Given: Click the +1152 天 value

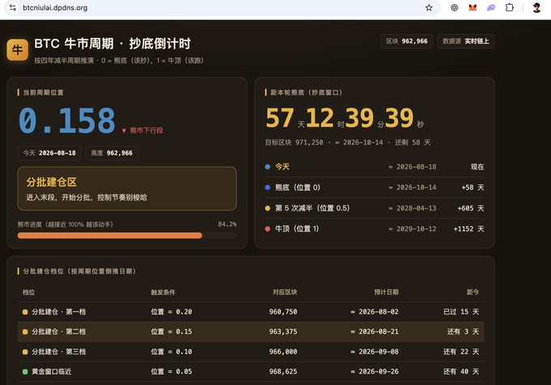Looking at the screenshot, I should click(x=469, y=229).
